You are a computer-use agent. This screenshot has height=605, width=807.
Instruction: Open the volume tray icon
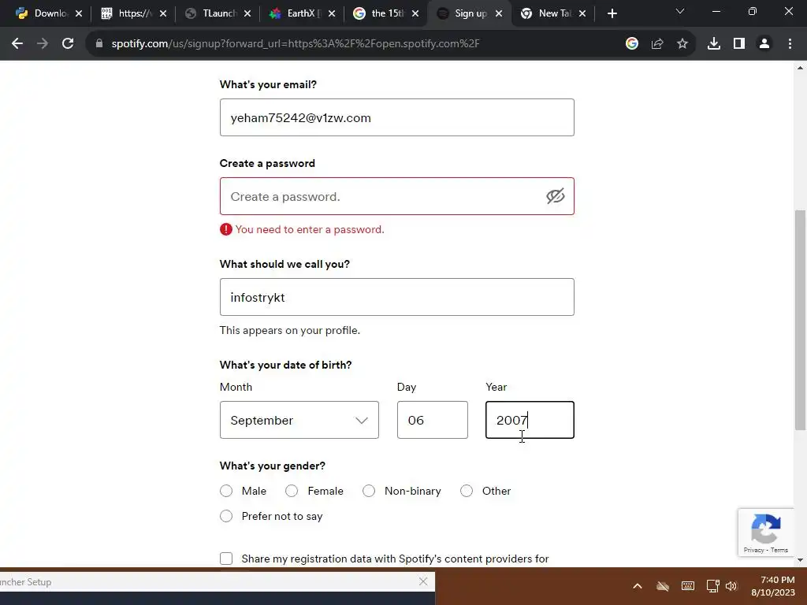point(731,586)
